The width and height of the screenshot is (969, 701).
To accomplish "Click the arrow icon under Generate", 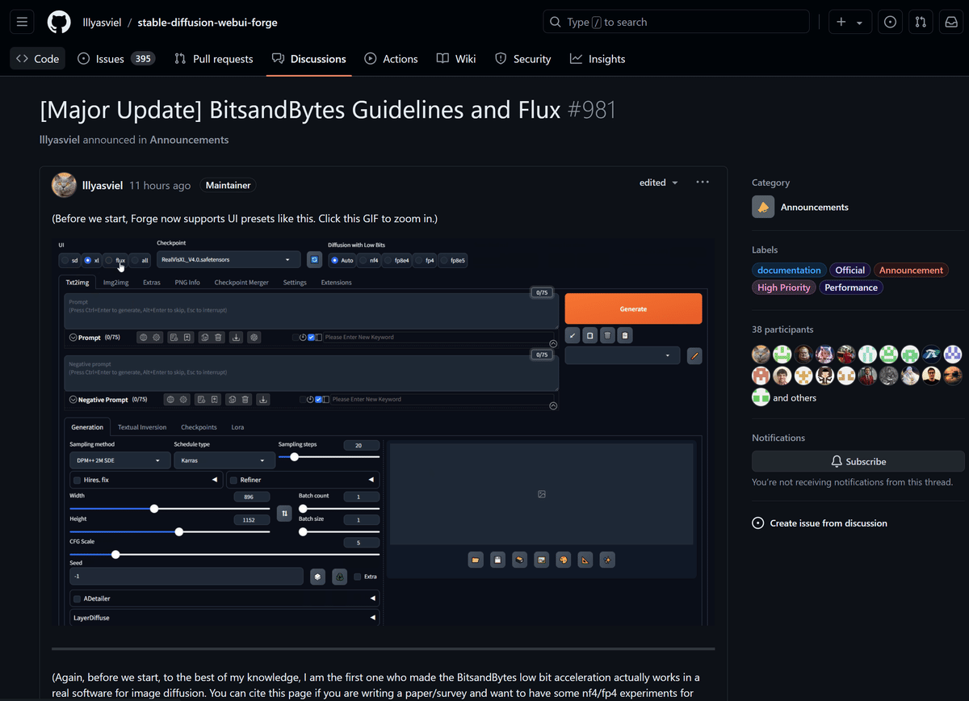I will coord(572,335).
